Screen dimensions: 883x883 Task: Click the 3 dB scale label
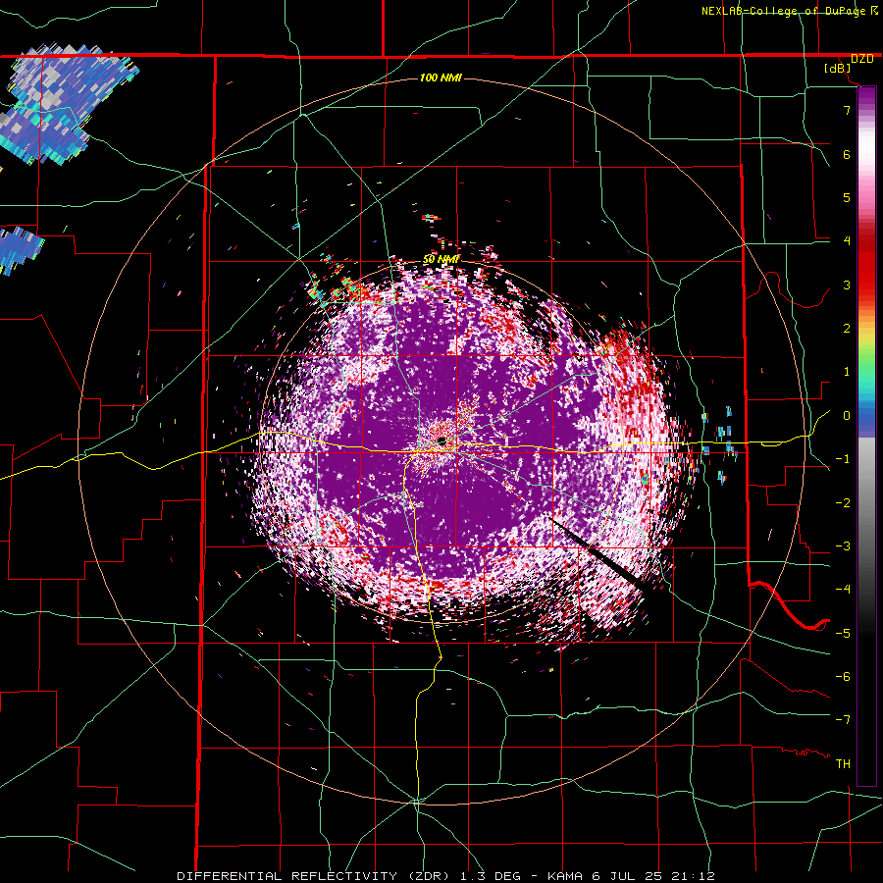[x=847, y=285]
